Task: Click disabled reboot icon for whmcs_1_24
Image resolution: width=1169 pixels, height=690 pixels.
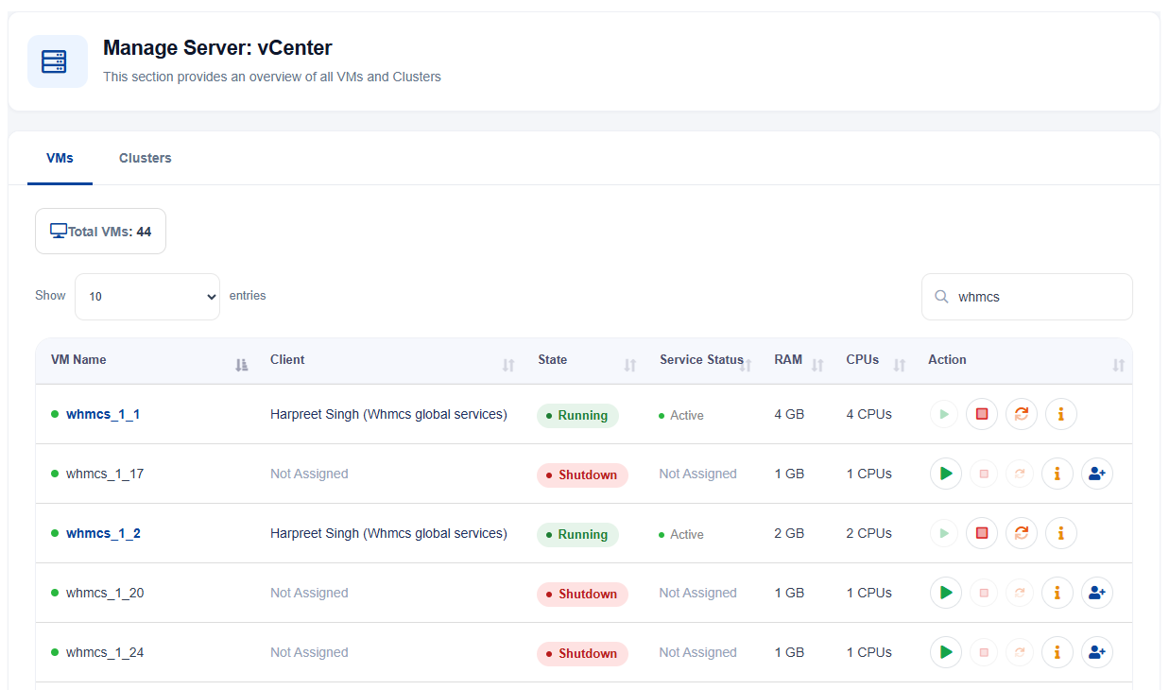Action: 1020,652
